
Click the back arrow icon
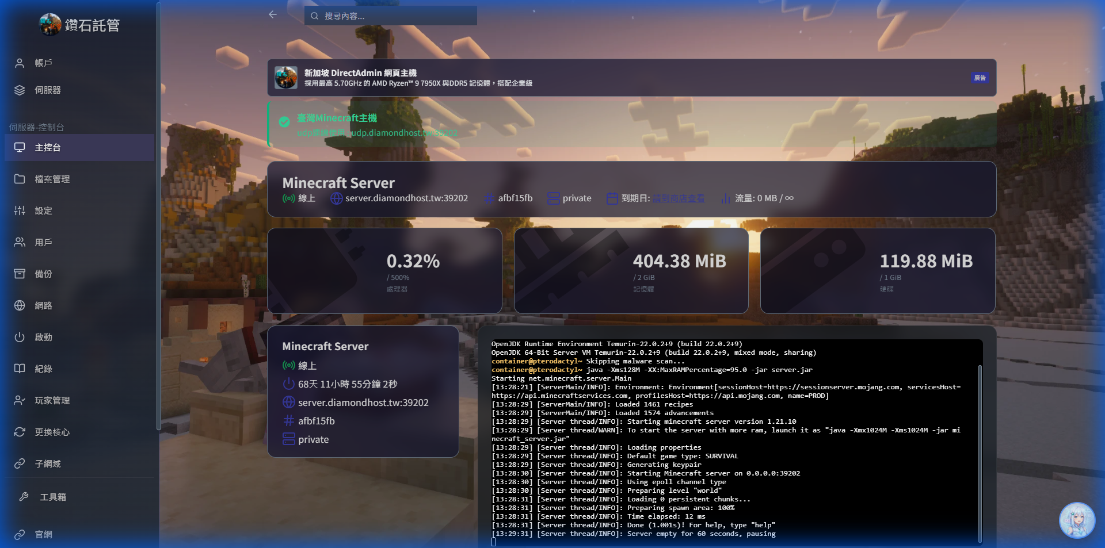273,15
